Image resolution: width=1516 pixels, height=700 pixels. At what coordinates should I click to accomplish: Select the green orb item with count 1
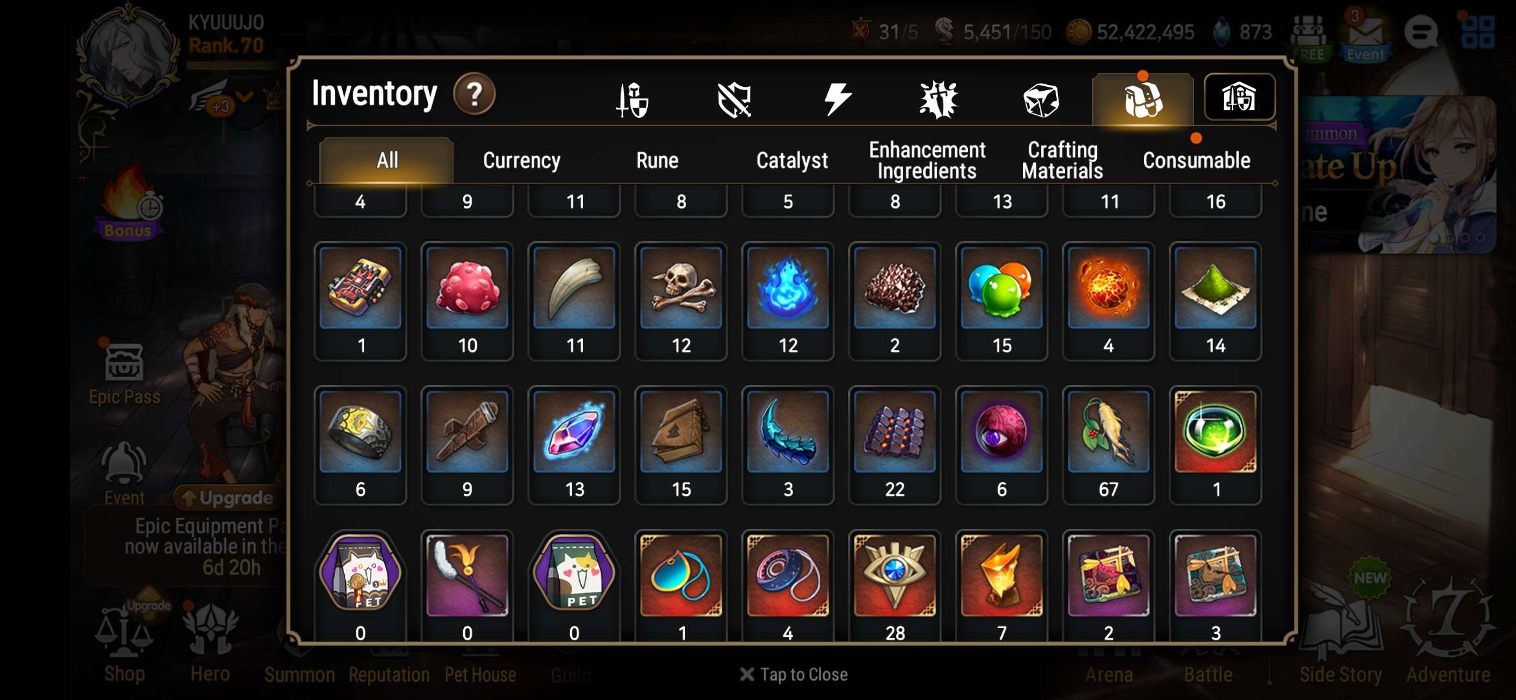coord(1215,445)
